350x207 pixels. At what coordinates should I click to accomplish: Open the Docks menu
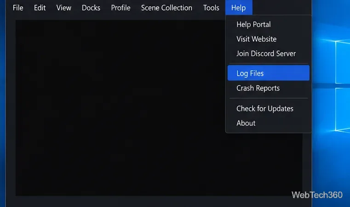point(91,8)
